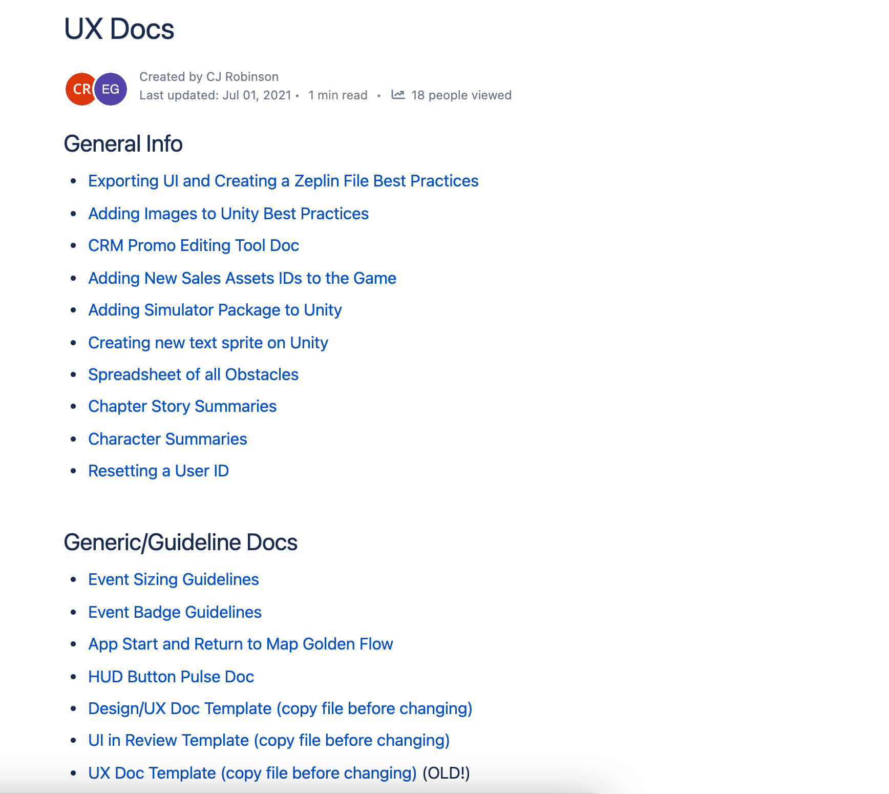Open the page views analytics icon
The height and width of the screenshot is (794, 889).
398,95
